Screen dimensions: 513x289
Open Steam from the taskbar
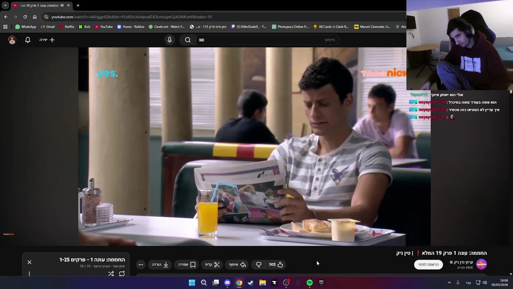[x=250, y=283]
